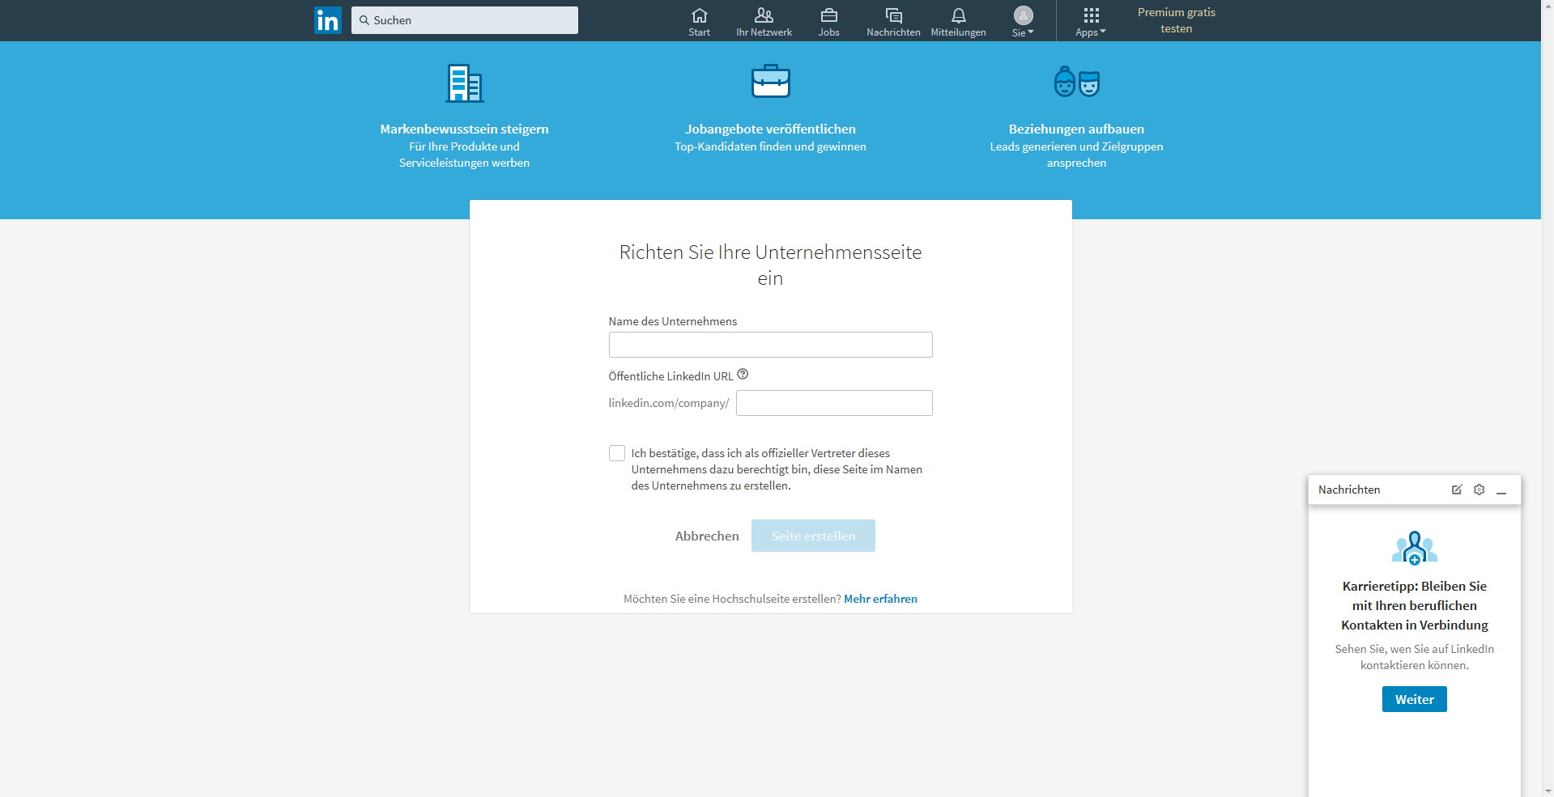Click the Seite erstellen button
The width and height of the screenshot is (1554, 797).
click(813, 536)
